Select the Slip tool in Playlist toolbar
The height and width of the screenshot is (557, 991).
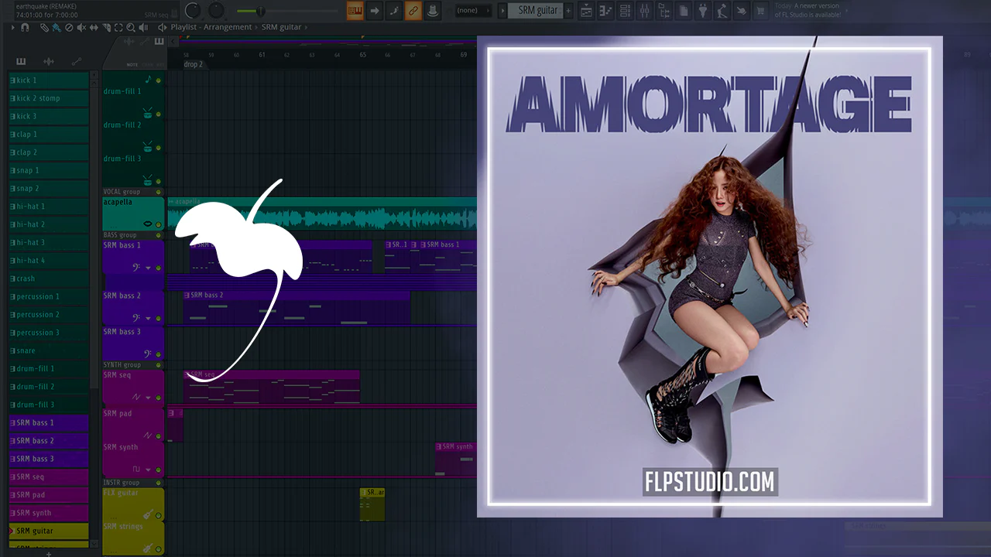(94, 27)
